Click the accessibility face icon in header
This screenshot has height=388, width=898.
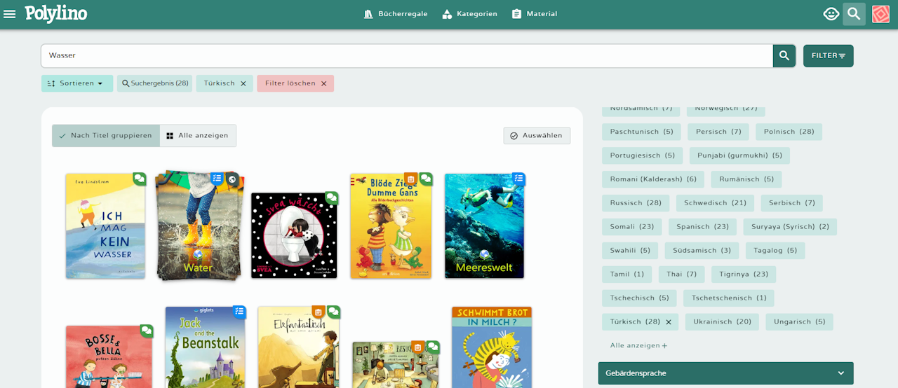[x=831, y=14]
